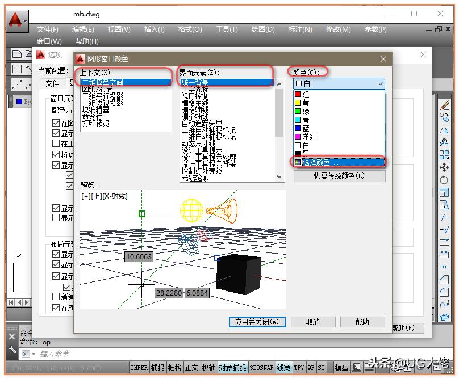Viewport: 459px width, 379px height.
Task: Select the Chamfer tool
Action: point(444,280)
